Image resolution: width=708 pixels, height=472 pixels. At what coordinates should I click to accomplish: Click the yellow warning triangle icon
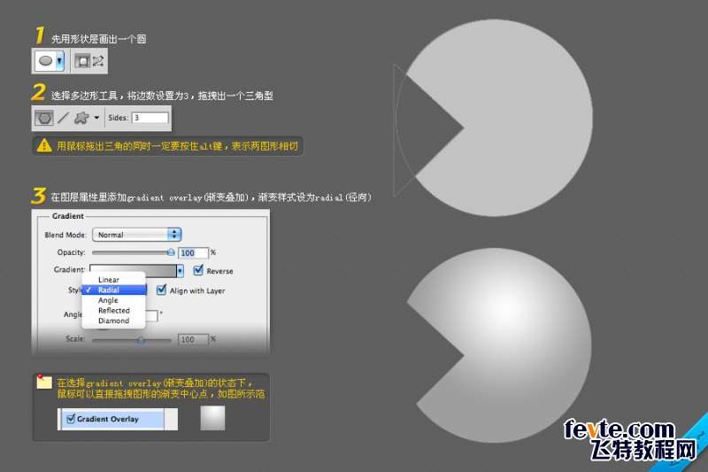click(44, 145)
